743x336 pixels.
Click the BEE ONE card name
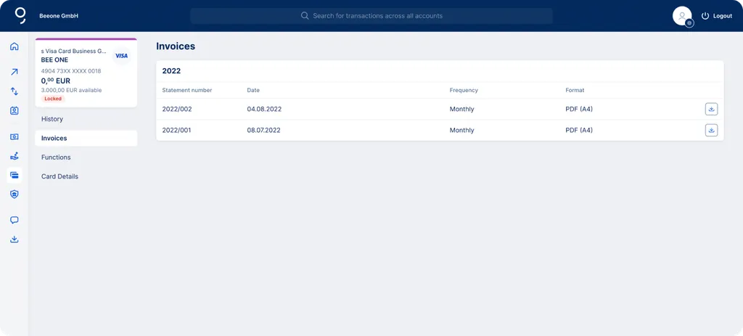click(x=54, y=60)
